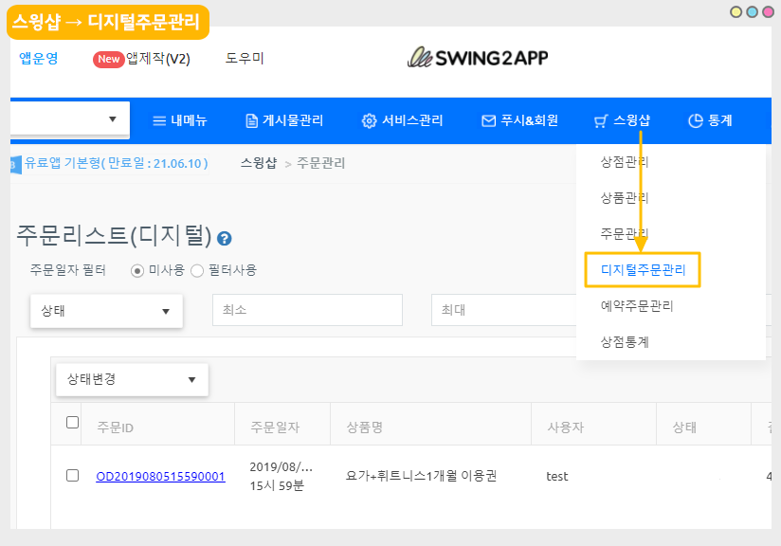Choose 디지털주문관리 from the 스윙샵 menu
Screen dimensions: 781x546
pyautogui.click(x=643, y=270)
